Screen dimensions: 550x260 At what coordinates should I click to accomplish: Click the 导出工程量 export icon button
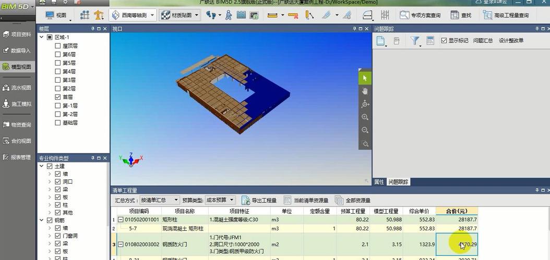259,200
